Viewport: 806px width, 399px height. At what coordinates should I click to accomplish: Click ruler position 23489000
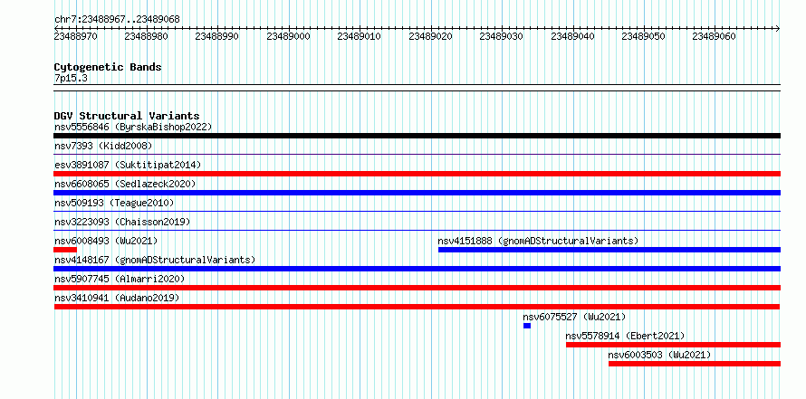click(288, 36)
